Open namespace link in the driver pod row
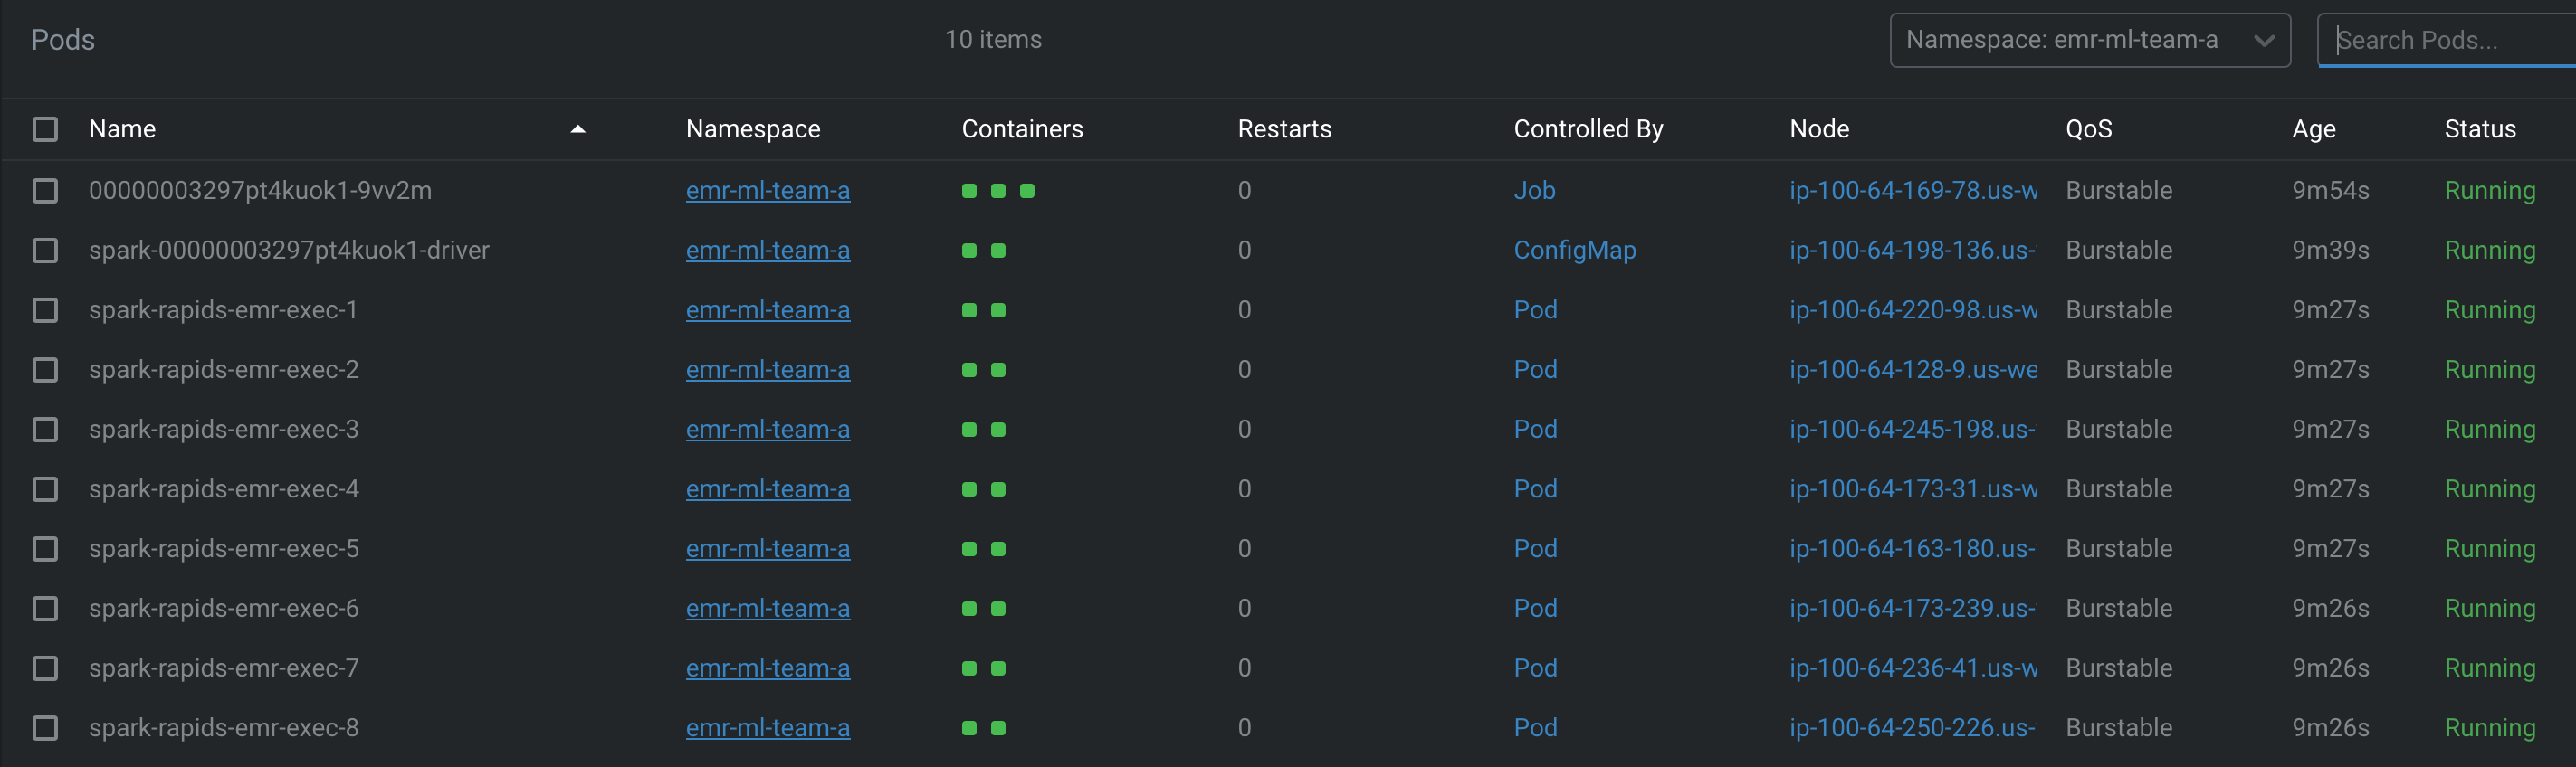This screenshot has width=2576, height=767. tap(768, 251)
